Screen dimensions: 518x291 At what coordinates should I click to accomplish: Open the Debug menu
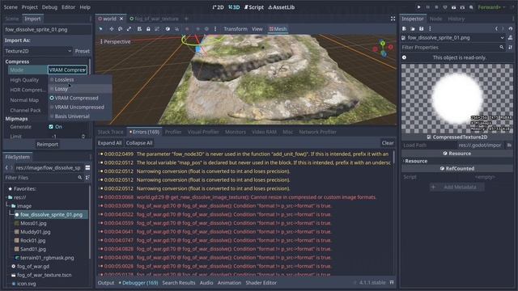(x=49, y=7)
